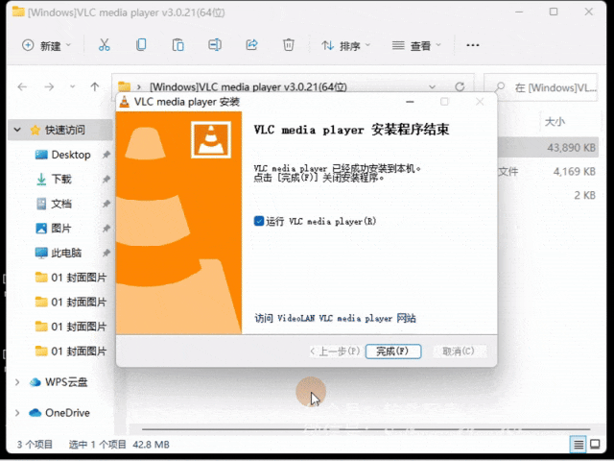The image size is (614, 461).
Task: Minimize the VLC installer dialog
Action: pyautogui.click(x=410, y=102)
